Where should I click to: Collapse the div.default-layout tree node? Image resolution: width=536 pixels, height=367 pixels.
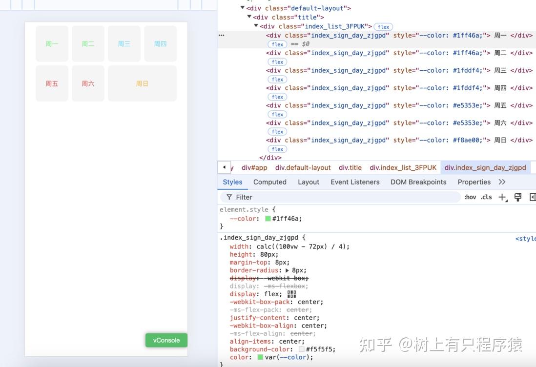tap(242, 8)
